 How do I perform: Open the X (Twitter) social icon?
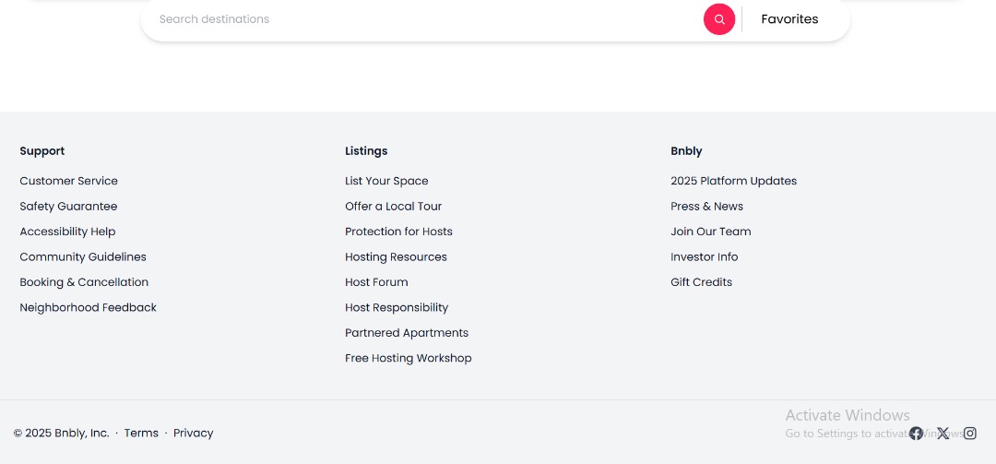[943, 434]
